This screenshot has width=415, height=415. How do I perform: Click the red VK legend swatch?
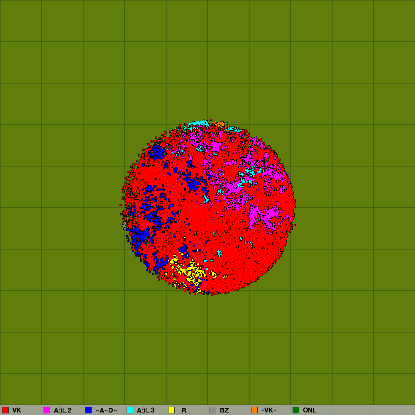click(5, 410)
